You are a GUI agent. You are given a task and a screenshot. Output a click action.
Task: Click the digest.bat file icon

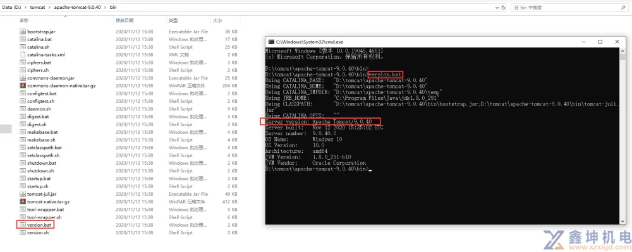[x=23, y=116]
